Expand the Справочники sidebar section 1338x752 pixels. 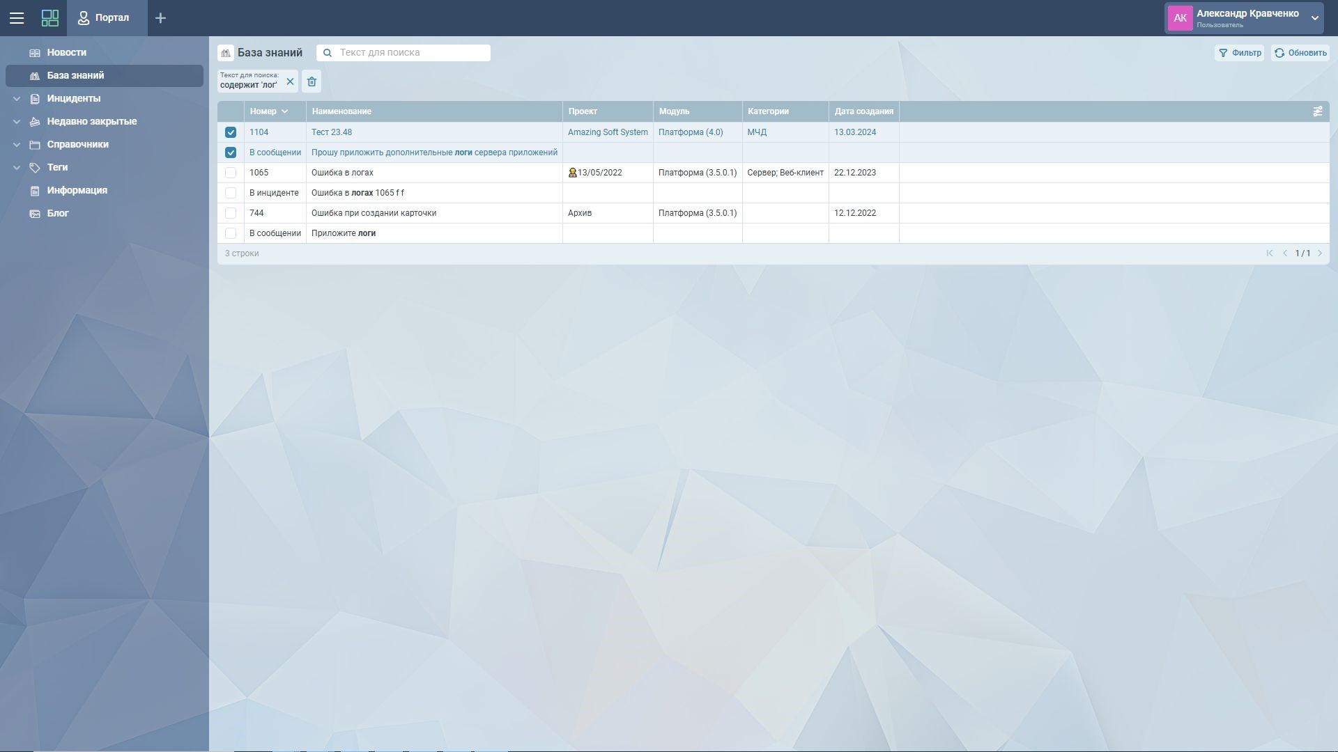click(17, 145)
